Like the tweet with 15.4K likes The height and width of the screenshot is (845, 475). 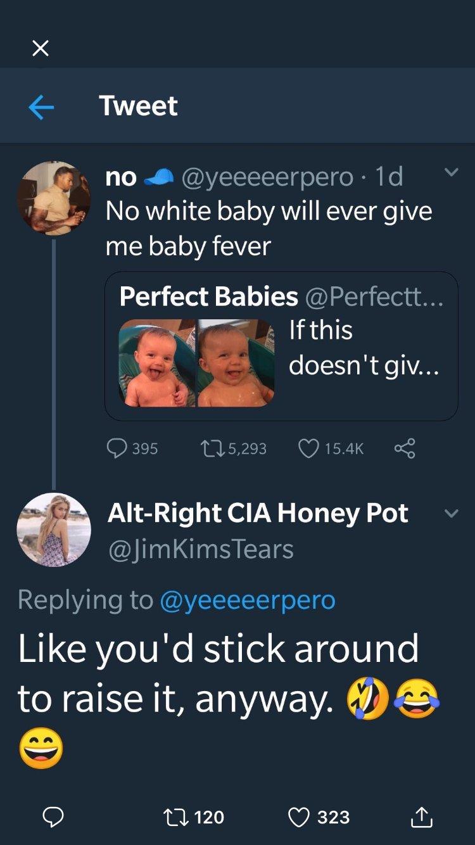pyautogui.click(x=307, y=448)
